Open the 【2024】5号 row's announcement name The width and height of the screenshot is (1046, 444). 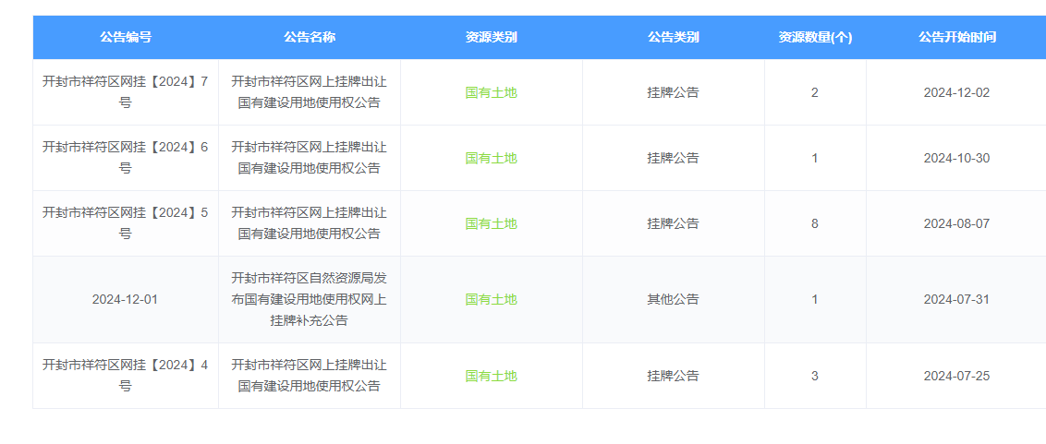point(309,223)
